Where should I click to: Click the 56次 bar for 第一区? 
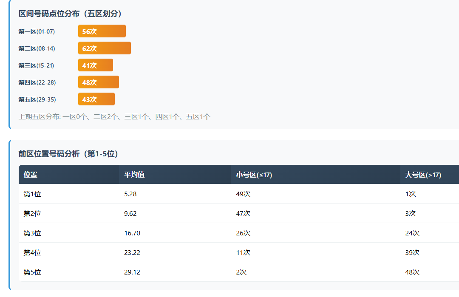click(x=102, y=31)
